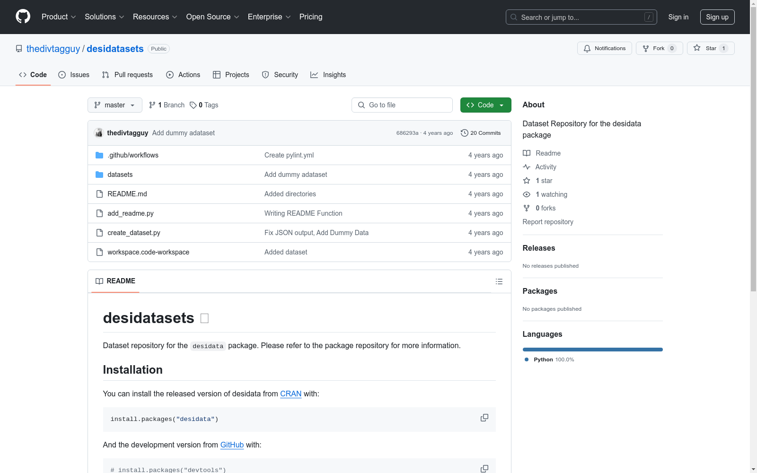The height and width of the screenshot is (473, 757).
Task: Switch to the Issues tab
Action: [74, 75]
